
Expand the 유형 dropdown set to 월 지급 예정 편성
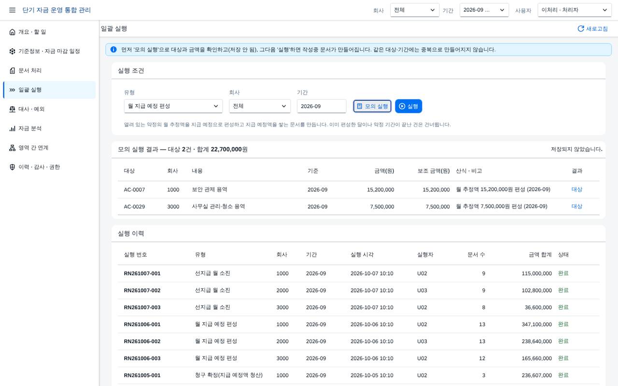click(x=173, y=106)
